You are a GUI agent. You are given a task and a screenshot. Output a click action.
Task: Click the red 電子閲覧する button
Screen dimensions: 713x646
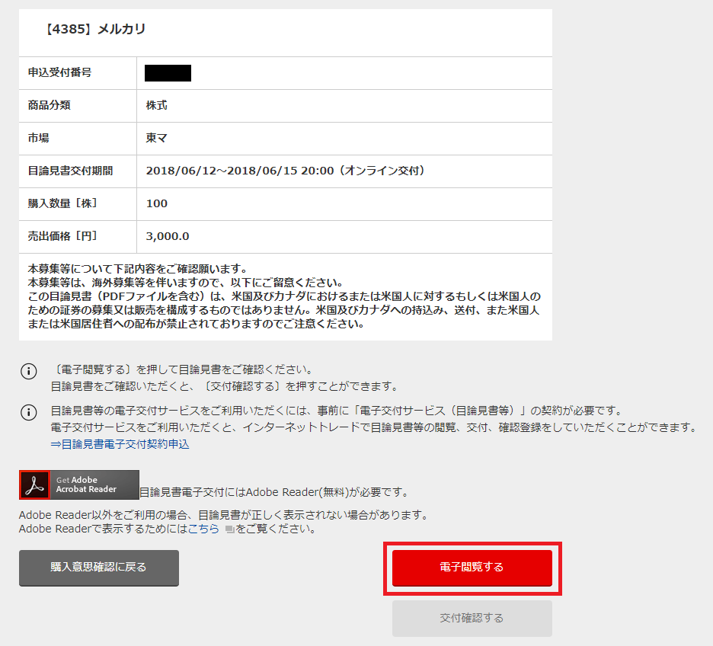pyautogui.click(x=472, y=568)
